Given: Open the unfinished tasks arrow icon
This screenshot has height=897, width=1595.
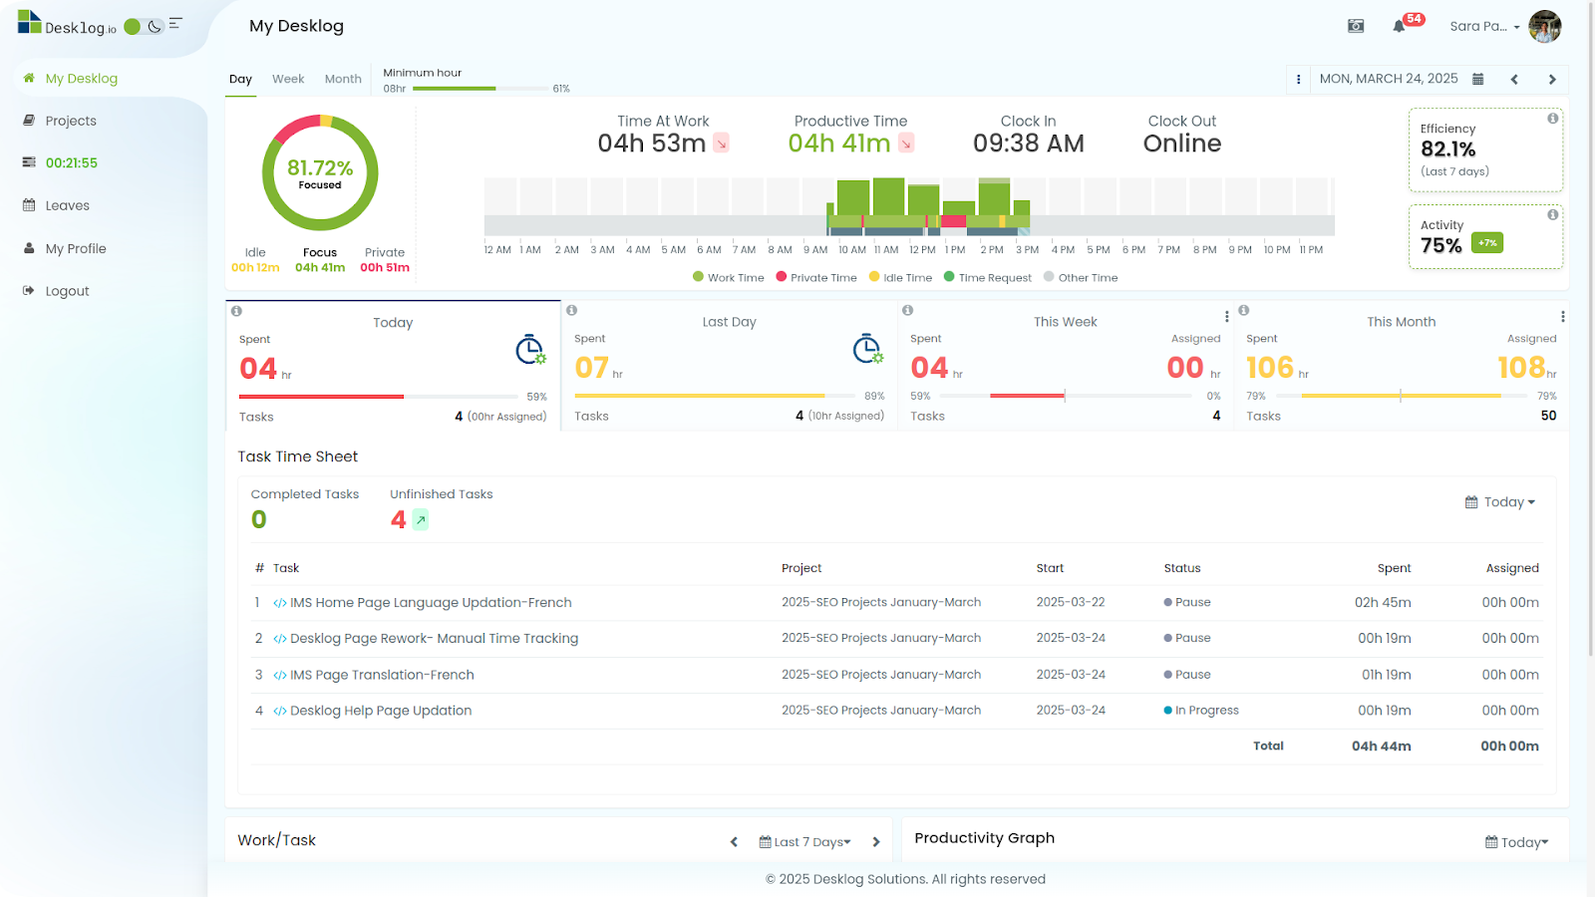Looking at the screenshot, I should pyautogui.click(x=421, y=519).
